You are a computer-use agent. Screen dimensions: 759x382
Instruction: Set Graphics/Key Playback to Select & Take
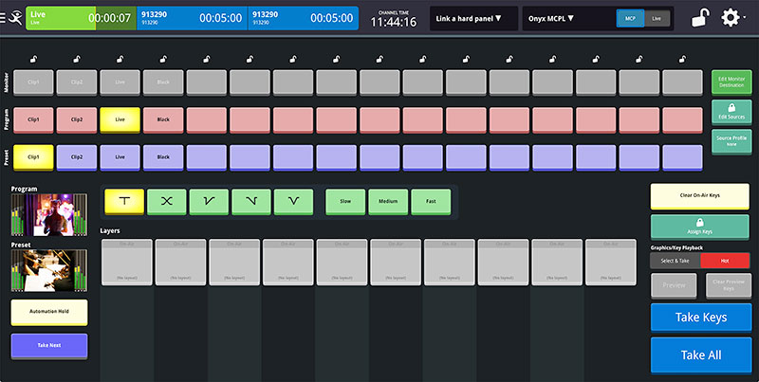[675, 261]
